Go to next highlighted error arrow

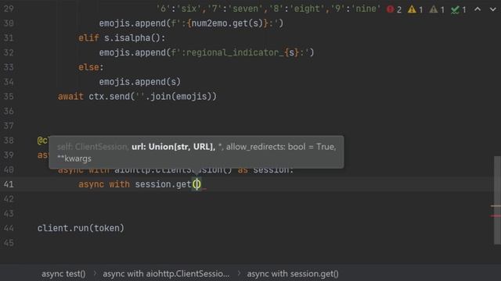tap(492, 9)
